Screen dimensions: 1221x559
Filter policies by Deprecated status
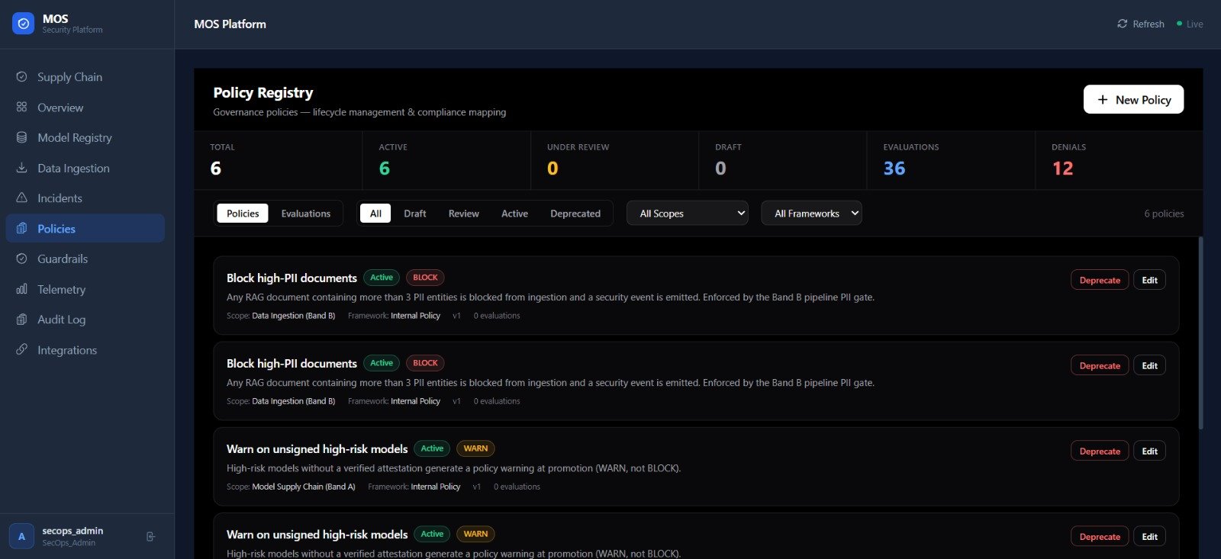pyautogui.click(x=575, y=214)
